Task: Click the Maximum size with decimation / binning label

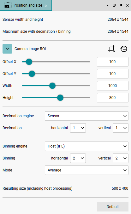Action: 37,32
